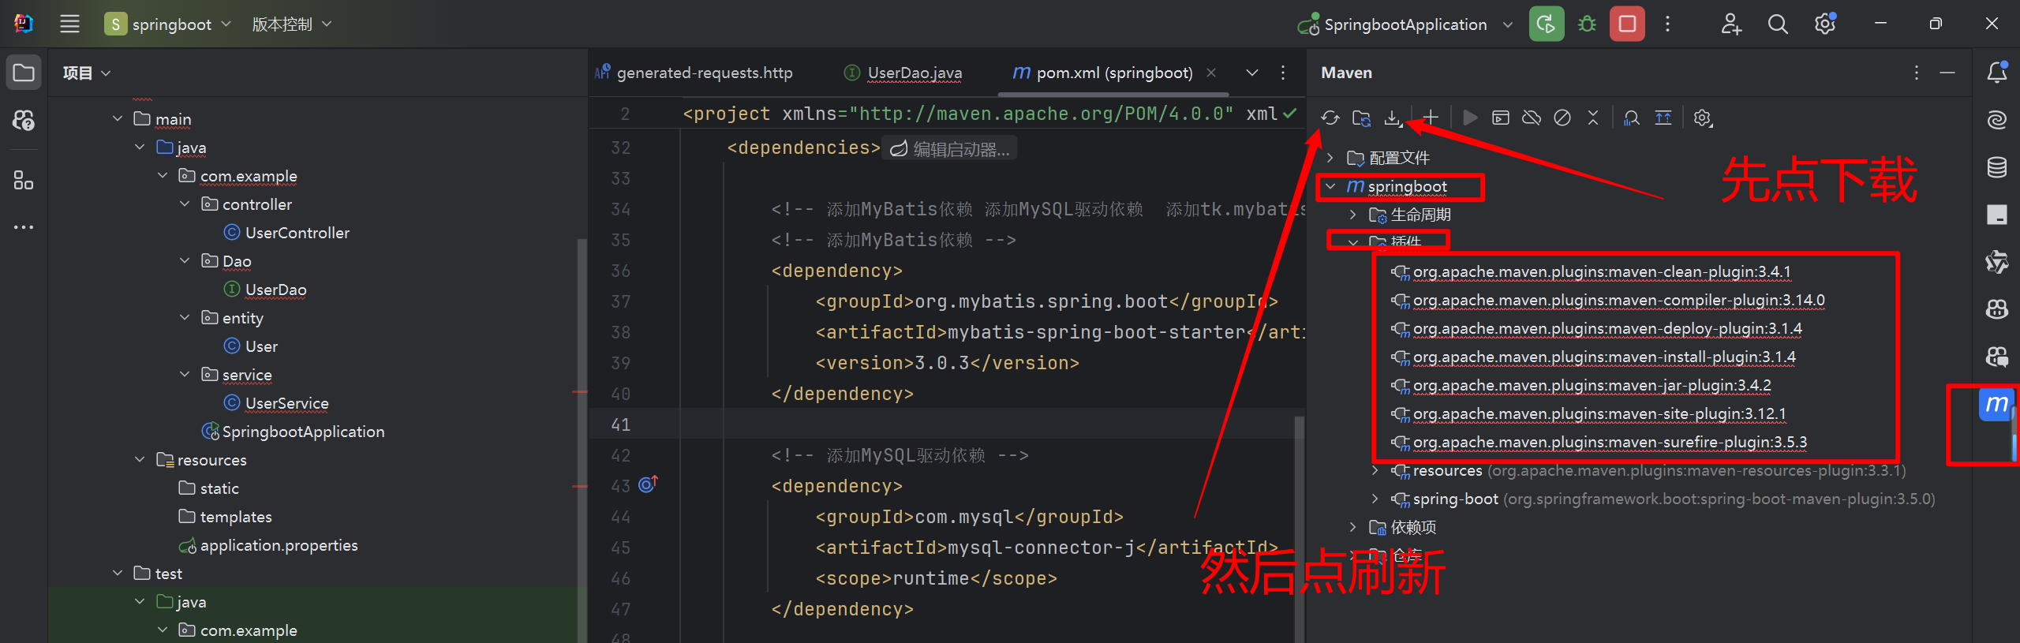Open the Structure tool window
The width and height of the screenshot is (2020, 643).
pos(24,181)
